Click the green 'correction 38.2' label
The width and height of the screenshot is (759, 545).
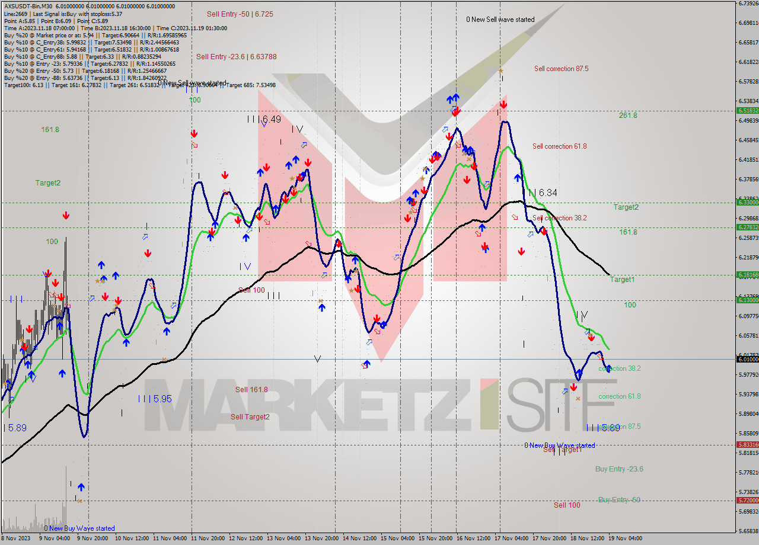pos(619,368)
